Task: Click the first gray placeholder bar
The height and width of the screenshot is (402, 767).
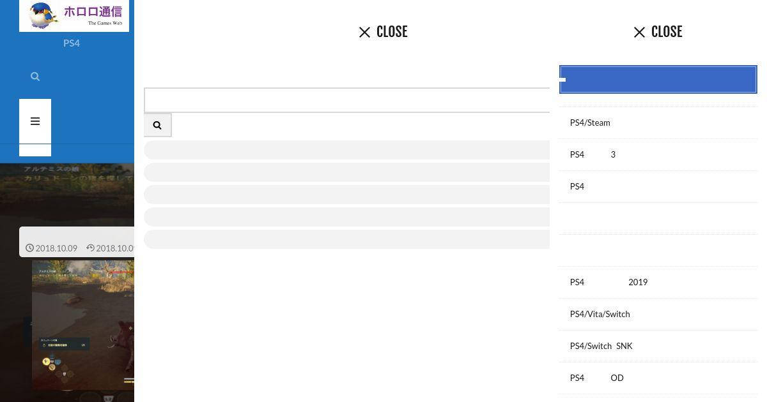Action: (x=346, y=149)
